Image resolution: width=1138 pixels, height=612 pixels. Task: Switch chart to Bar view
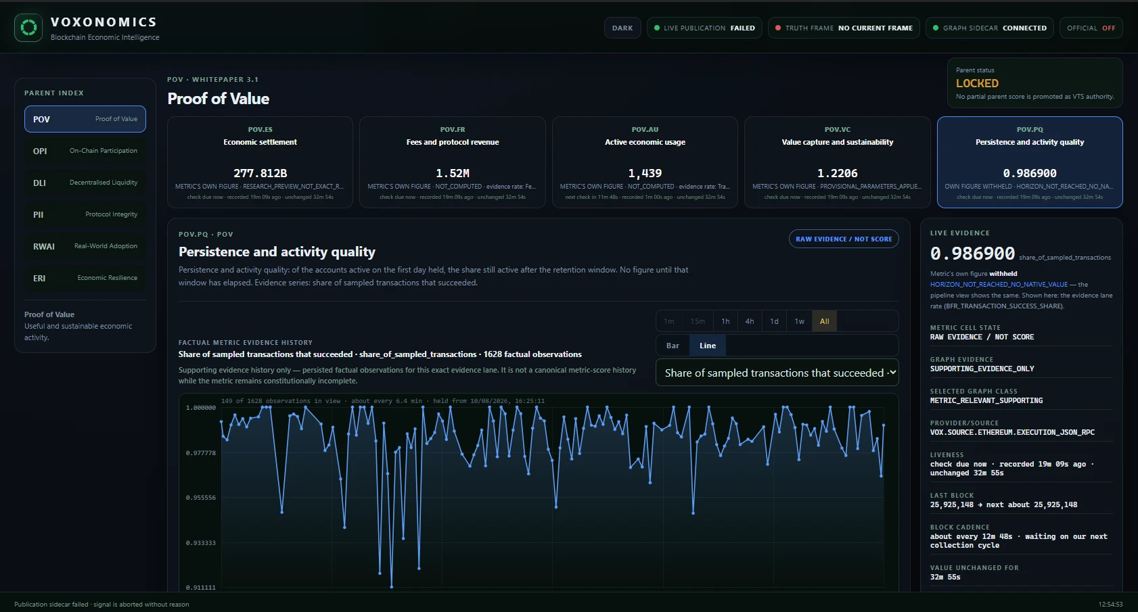tap(673, 346)
